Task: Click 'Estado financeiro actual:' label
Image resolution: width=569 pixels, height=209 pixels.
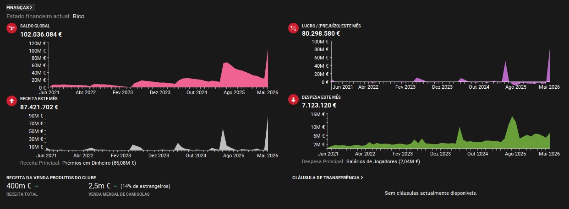Action: [x=38, y=16]
